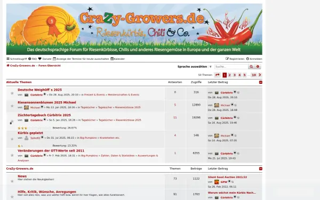This screenshot has height=200, width=320.
Task: Open Foren-Übersicht breadcrumb
Action: click(50, 66)
